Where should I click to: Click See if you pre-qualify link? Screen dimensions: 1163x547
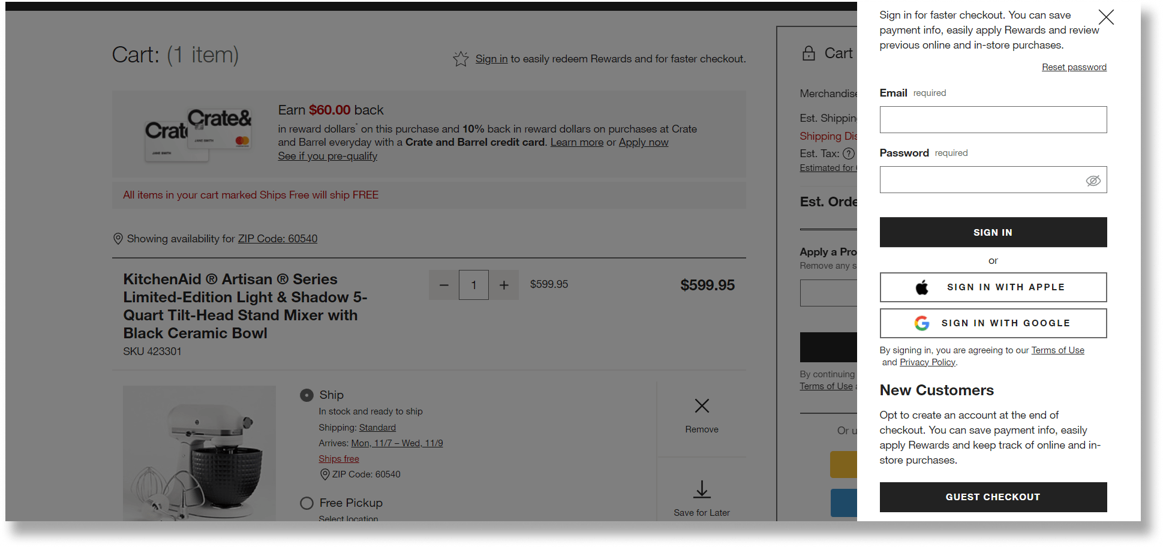(327, 156)
